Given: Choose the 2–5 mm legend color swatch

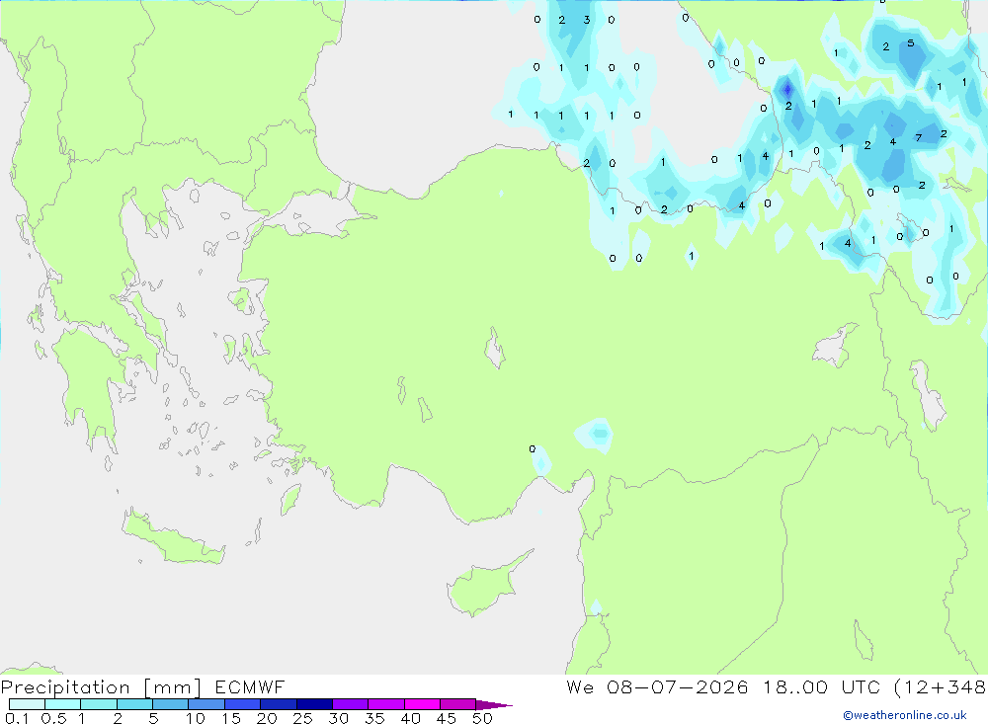Looking at the screenshot, I should tap(134, 704).
